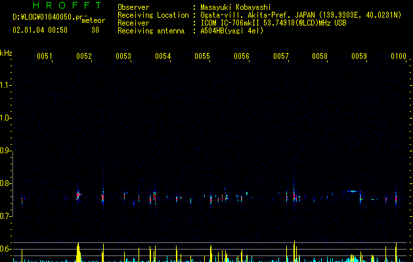Click the 0057 time marker

281,56
